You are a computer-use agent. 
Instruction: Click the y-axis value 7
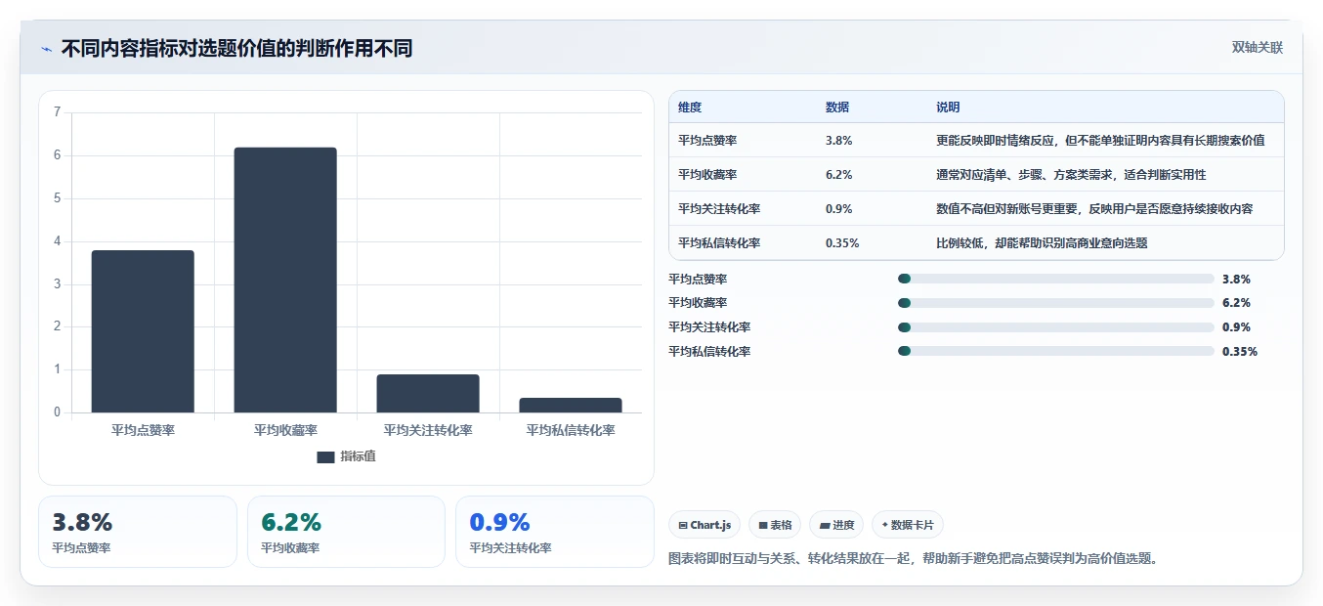[x=57, y=112]
